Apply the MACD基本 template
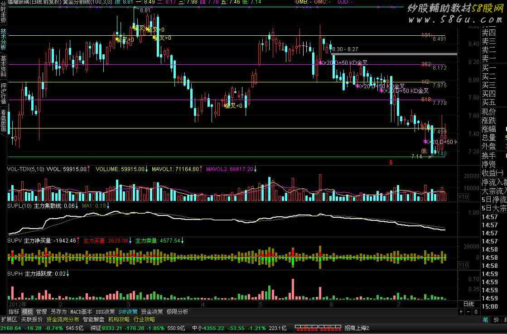 81,312
